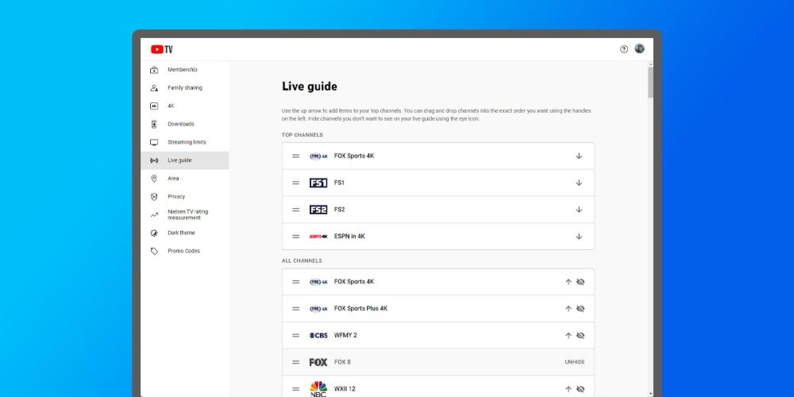
Task: Click the up arrow for WFMY 2
Action: point(568,336)
